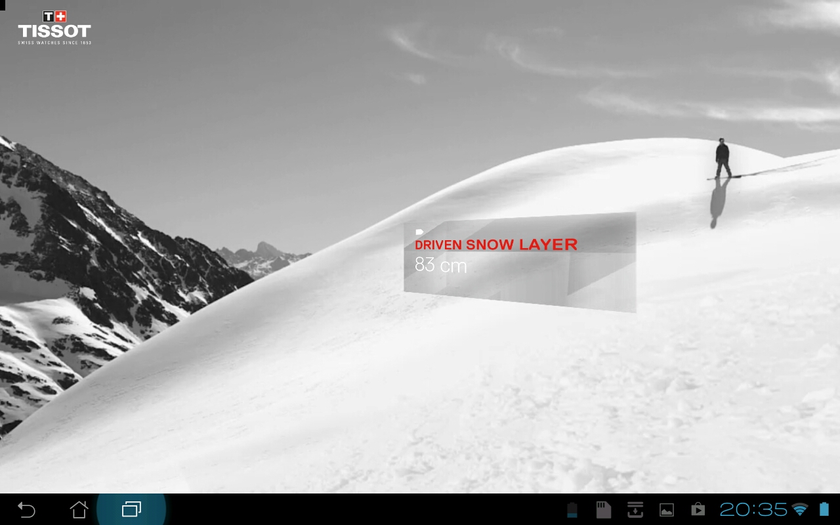Screen dimensions: 840x525
Task: Tap the small white tag marker
Action: pos(419,232)
